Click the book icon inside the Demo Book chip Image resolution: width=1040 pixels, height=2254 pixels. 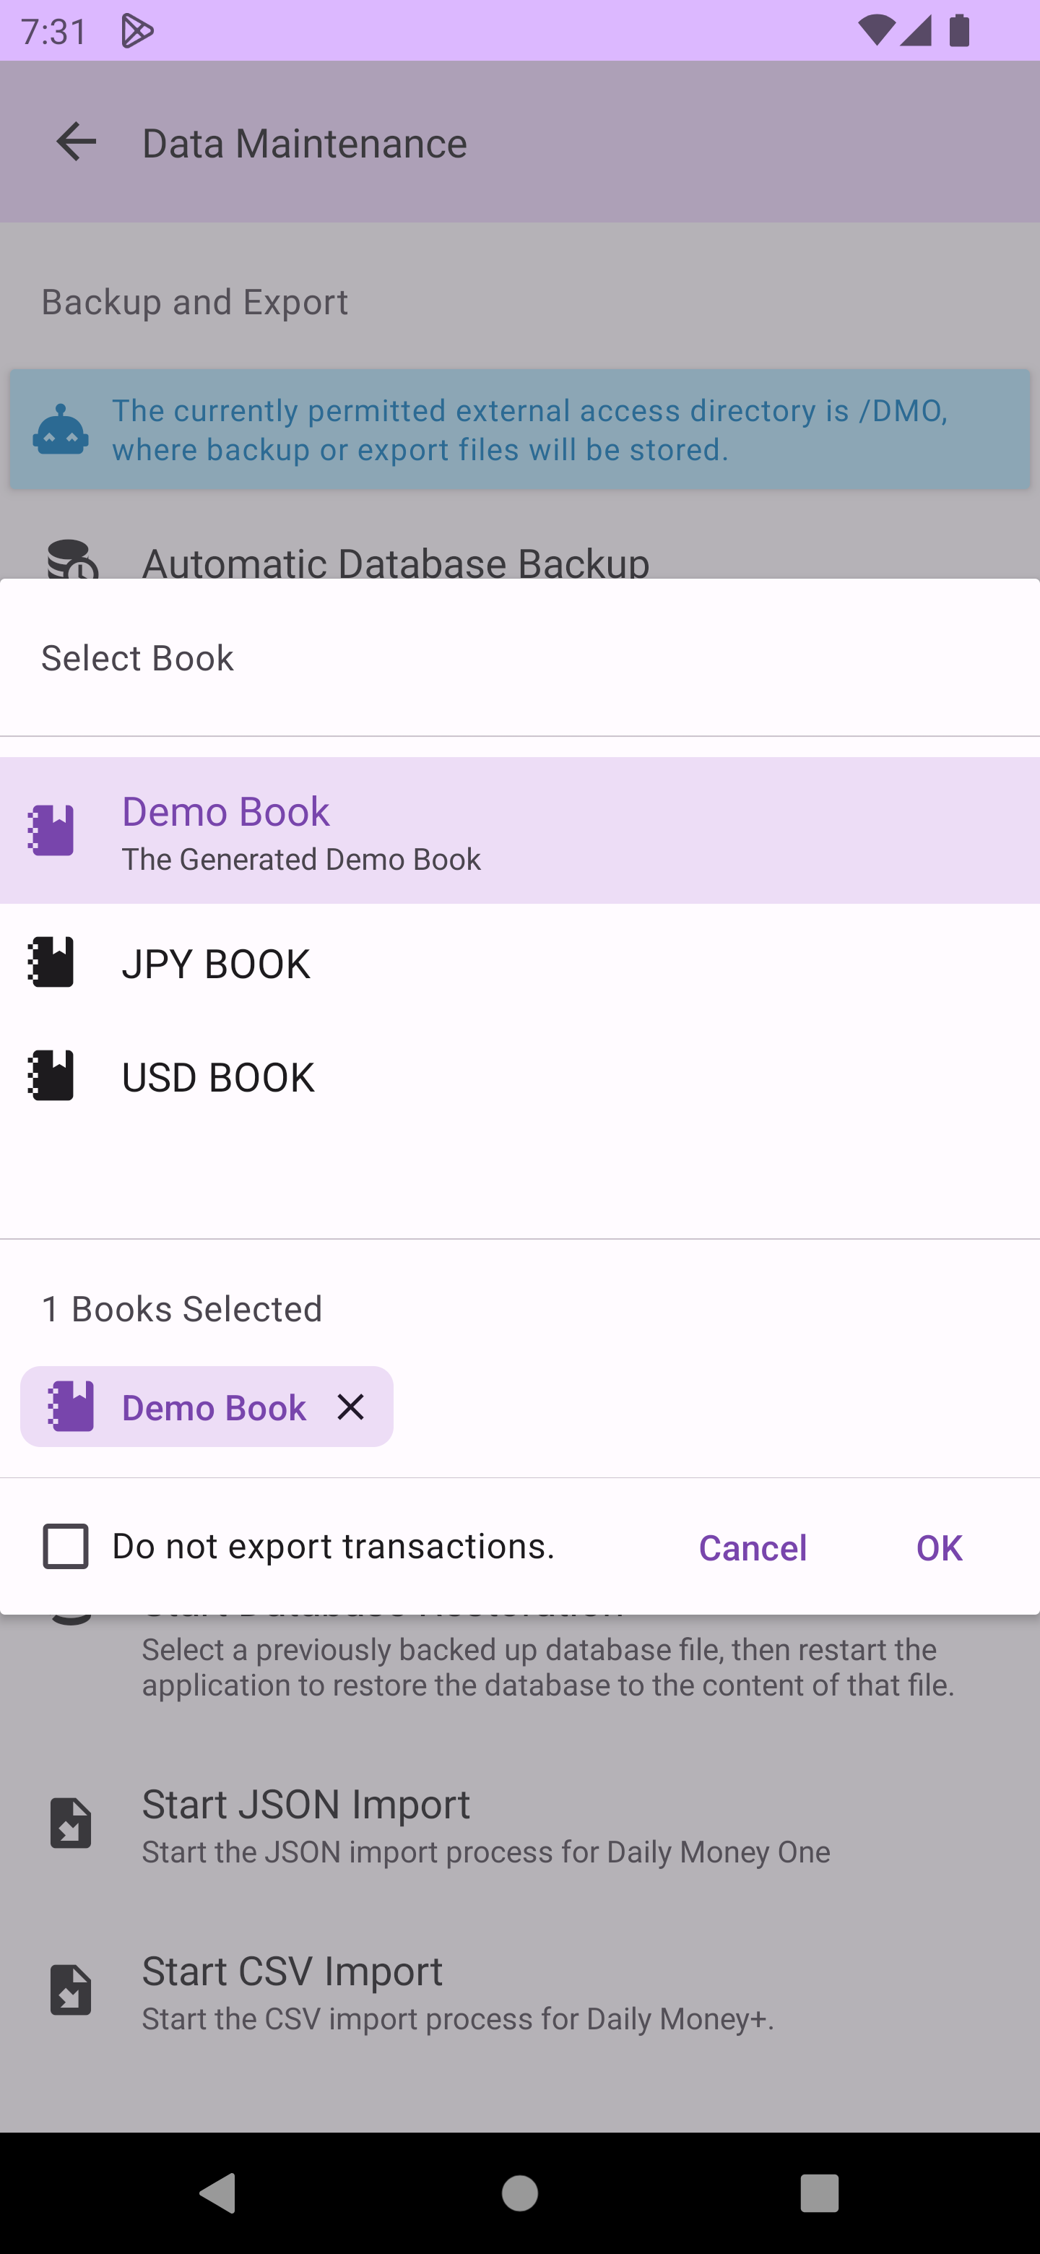(x=71, y=1407)
